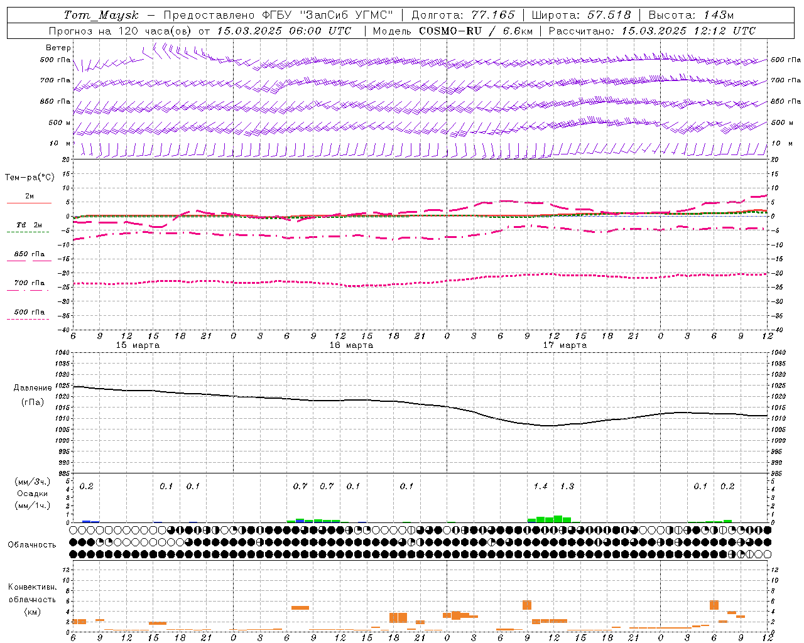Click the '(км)' convective cloud unit label
The width and height of the screenshot is (804, 643).
tap(32, 612)
